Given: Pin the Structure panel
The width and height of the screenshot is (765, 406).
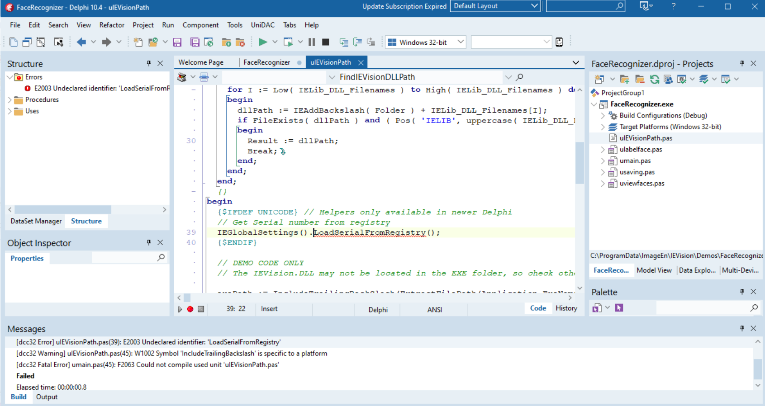Looking at the screenshot, I should (149, 63).
